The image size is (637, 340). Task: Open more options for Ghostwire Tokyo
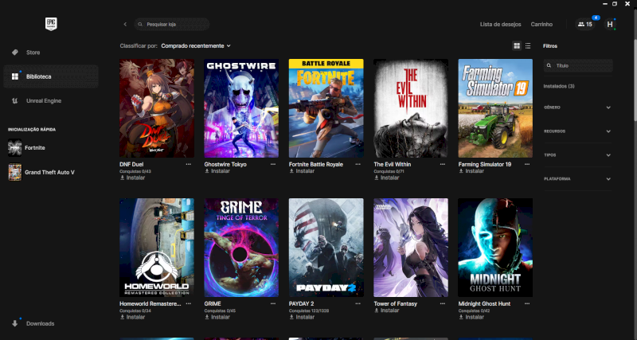[x=273, y=164]
